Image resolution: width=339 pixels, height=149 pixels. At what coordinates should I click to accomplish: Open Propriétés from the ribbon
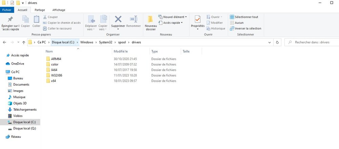198,20
